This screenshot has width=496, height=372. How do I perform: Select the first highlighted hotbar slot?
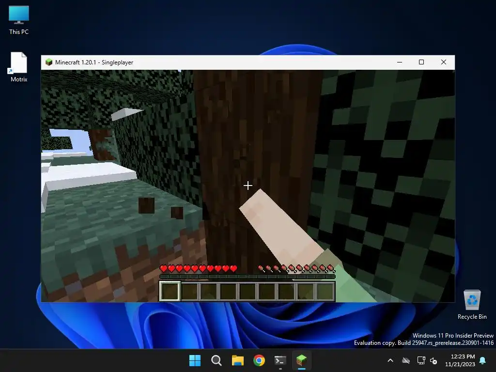coord(170,291)
